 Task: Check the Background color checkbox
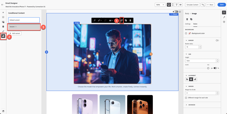click(x=186, y=33)
